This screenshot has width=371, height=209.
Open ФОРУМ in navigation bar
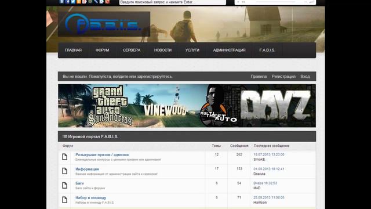coord(102,51)
